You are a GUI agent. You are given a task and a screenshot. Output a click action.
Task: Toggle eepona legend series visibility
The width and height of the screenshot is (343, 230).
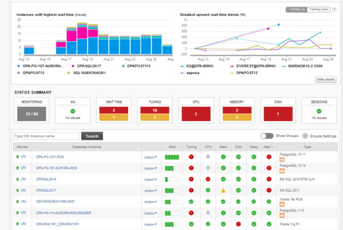[190, 73]
